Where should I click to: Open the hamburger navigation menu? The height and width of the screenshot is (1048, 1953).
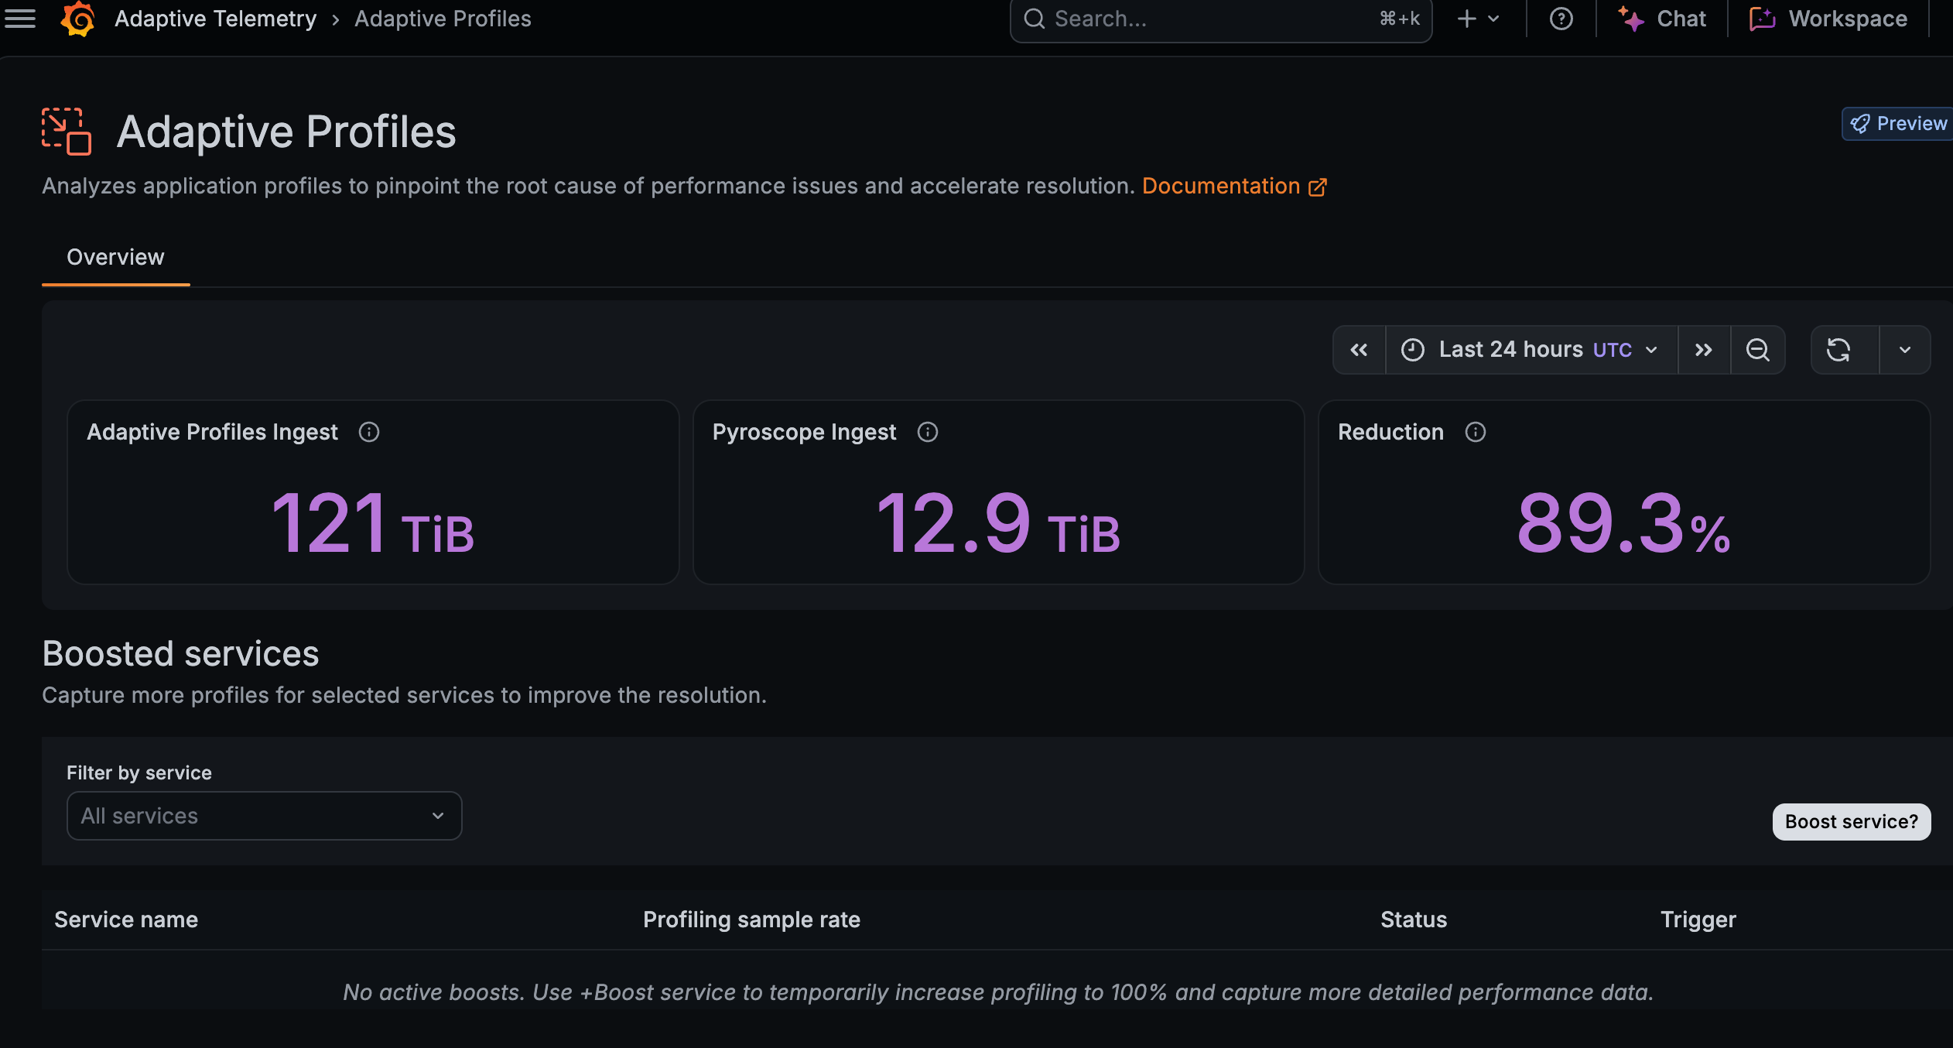point(20,19)
